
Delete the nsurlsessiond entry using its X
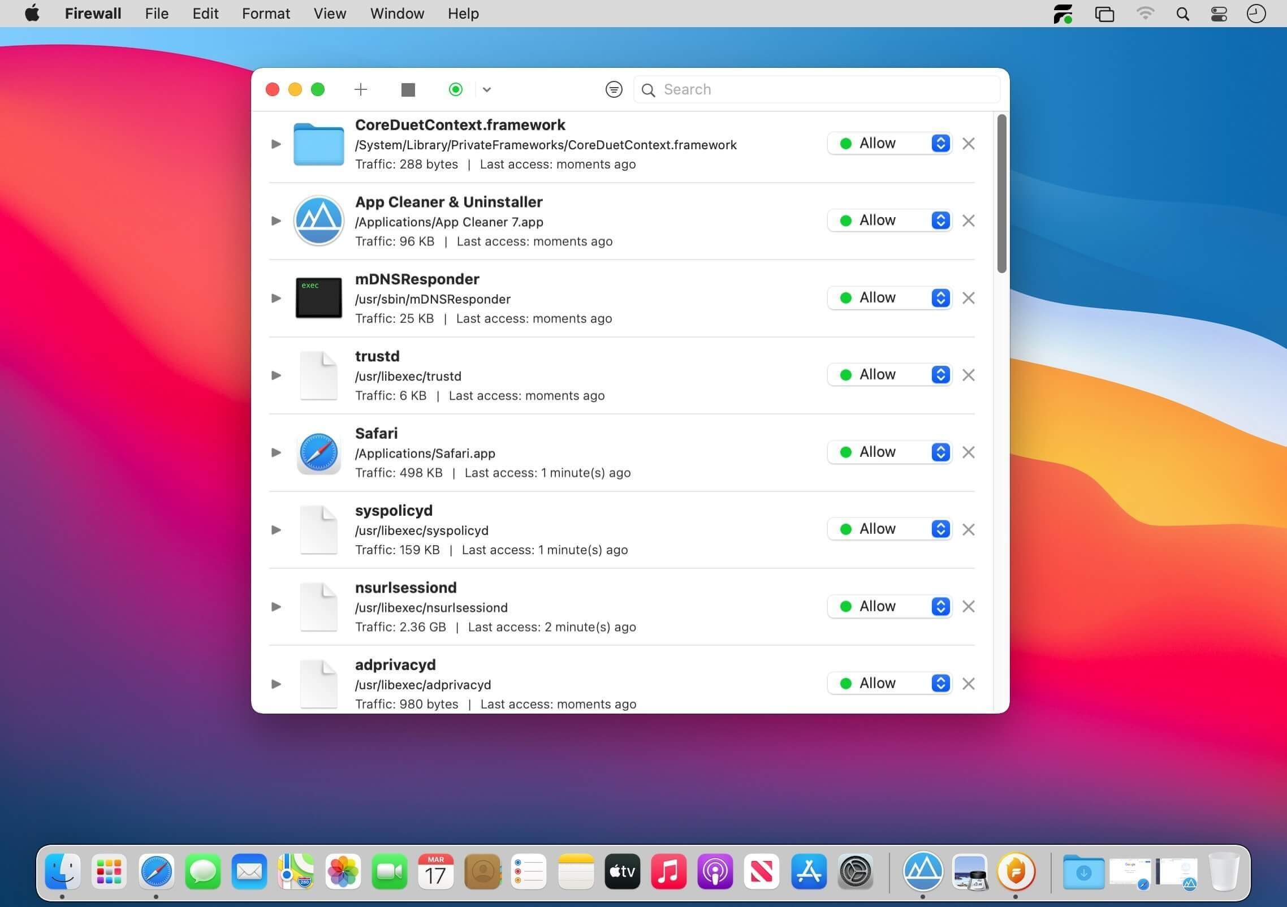(968, 607)
